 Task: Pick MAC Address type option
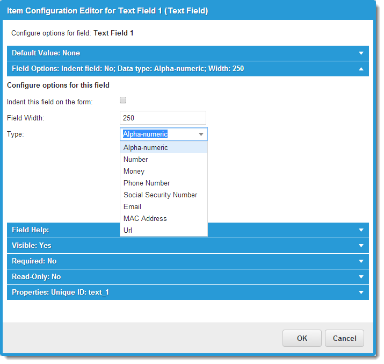145,219
